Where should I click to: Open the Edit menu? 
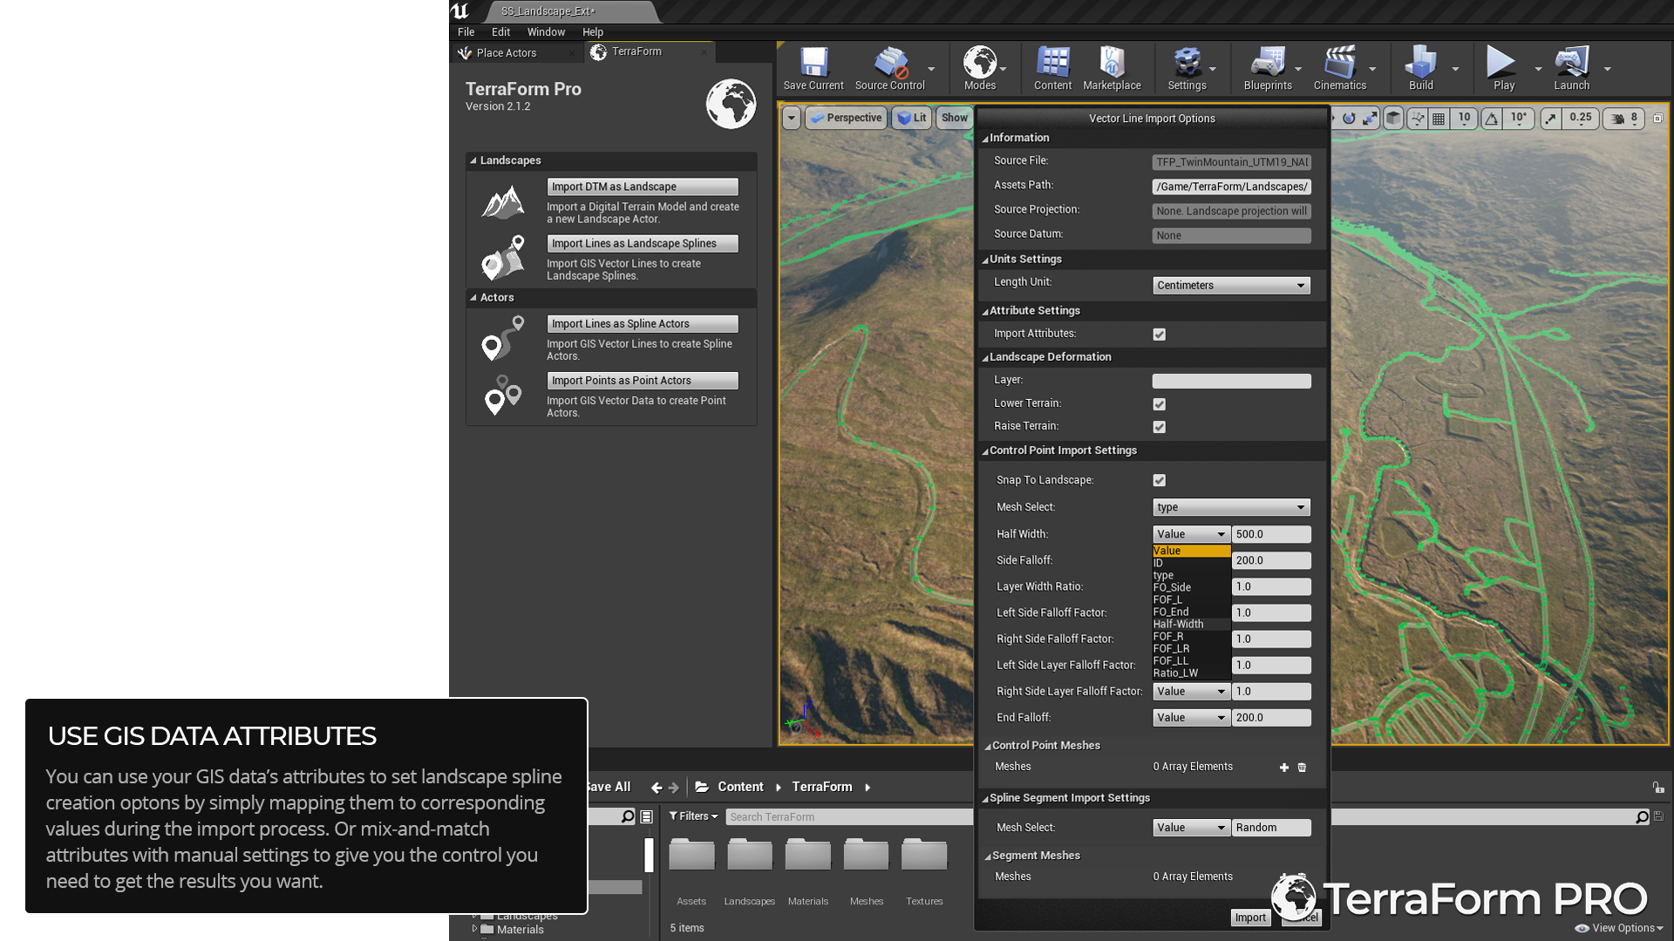pos(500,32)
